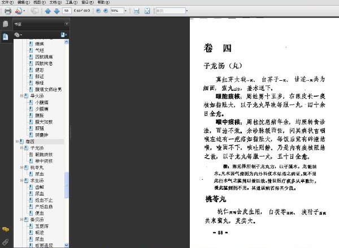Click the bookmarks panel scrollbar thumb
339x248 pixels.
coord(66,185)
